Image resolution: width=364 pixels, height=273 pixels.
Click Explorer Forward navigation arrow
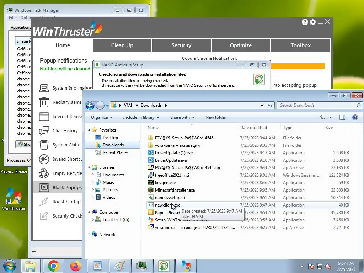click(100, 105)
